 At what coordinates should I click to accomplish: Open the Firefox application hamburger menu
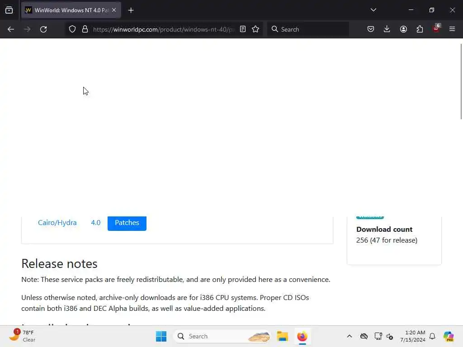coord(452,29)
